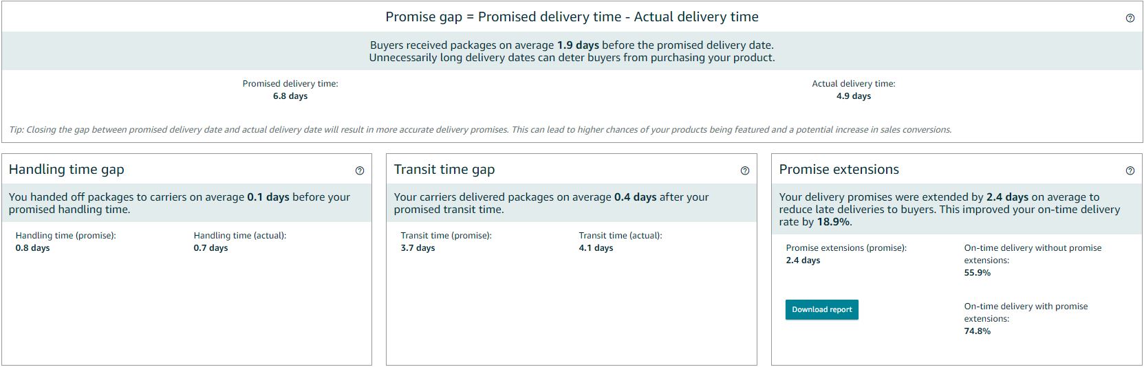Select the Promise gap formula heading
Image resolution: width=1144 pixels, height=367 pixels.
pyautogui.click(x=572, y=16)
